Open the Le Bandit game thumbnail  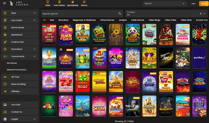[x=183, y=58]
